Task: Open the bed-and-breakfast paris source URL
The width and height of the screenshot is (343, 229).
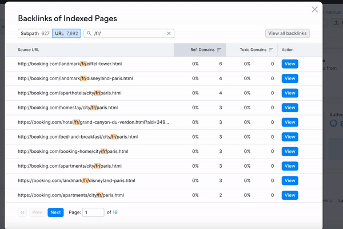Action: 77,137
